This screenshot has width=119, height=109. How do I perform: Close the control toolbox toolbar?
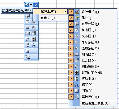pos(36,5)
